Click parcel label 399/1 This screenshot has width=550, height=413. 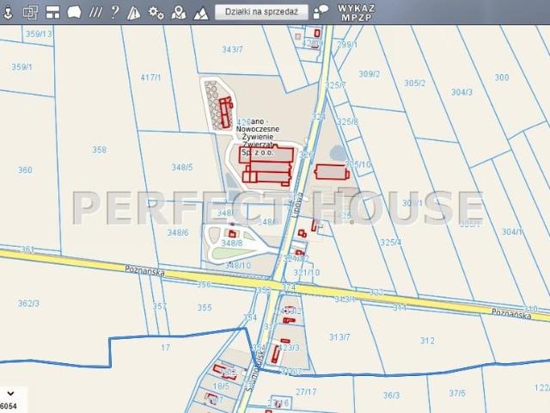(347, 45)
